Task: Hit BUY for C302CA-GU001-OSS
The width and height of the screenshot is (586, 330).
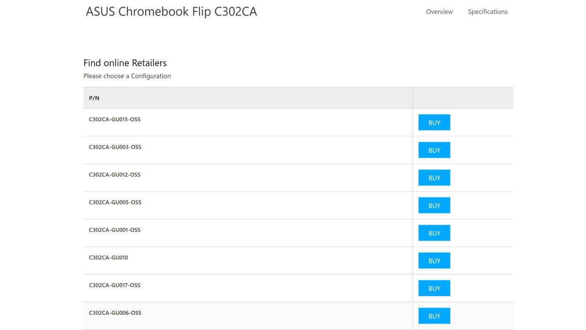Action: 434,233
